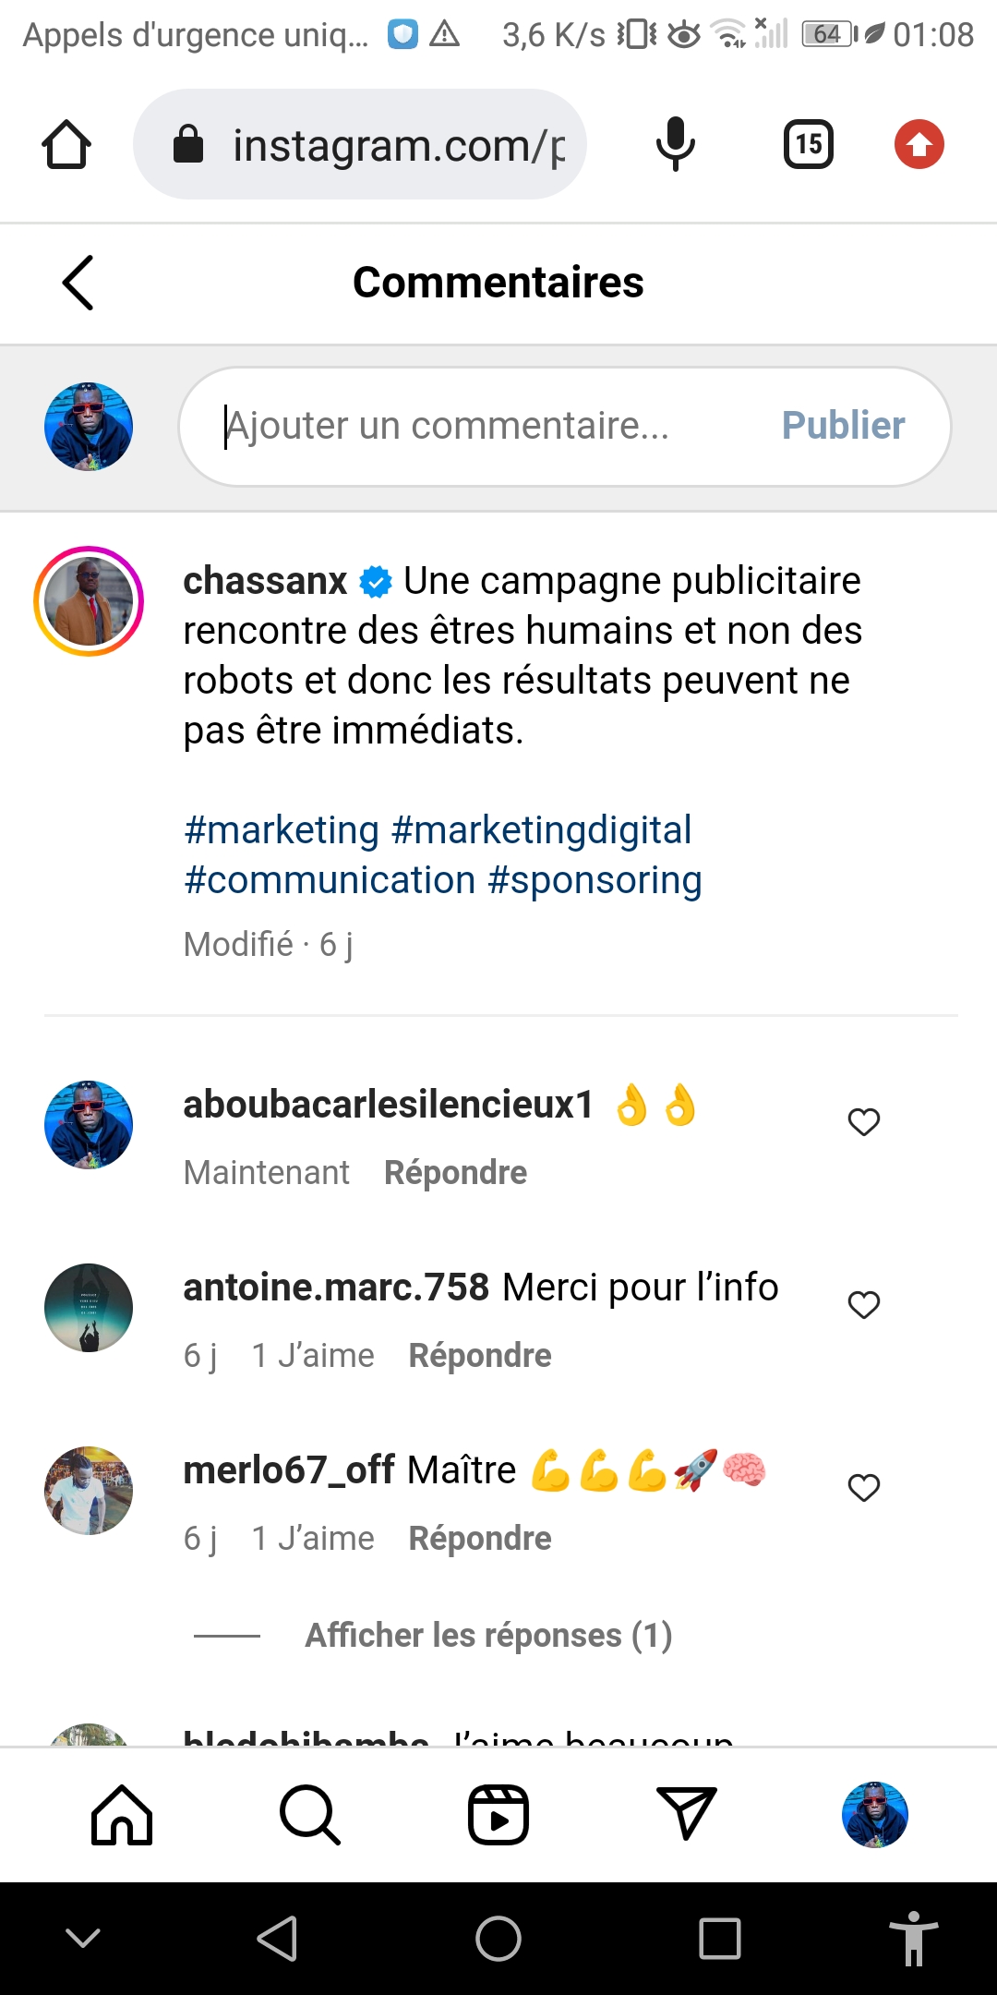Open Instagram search in bottom bar
Viewport: 997px width, 1995px height.
pos(310,1815)
